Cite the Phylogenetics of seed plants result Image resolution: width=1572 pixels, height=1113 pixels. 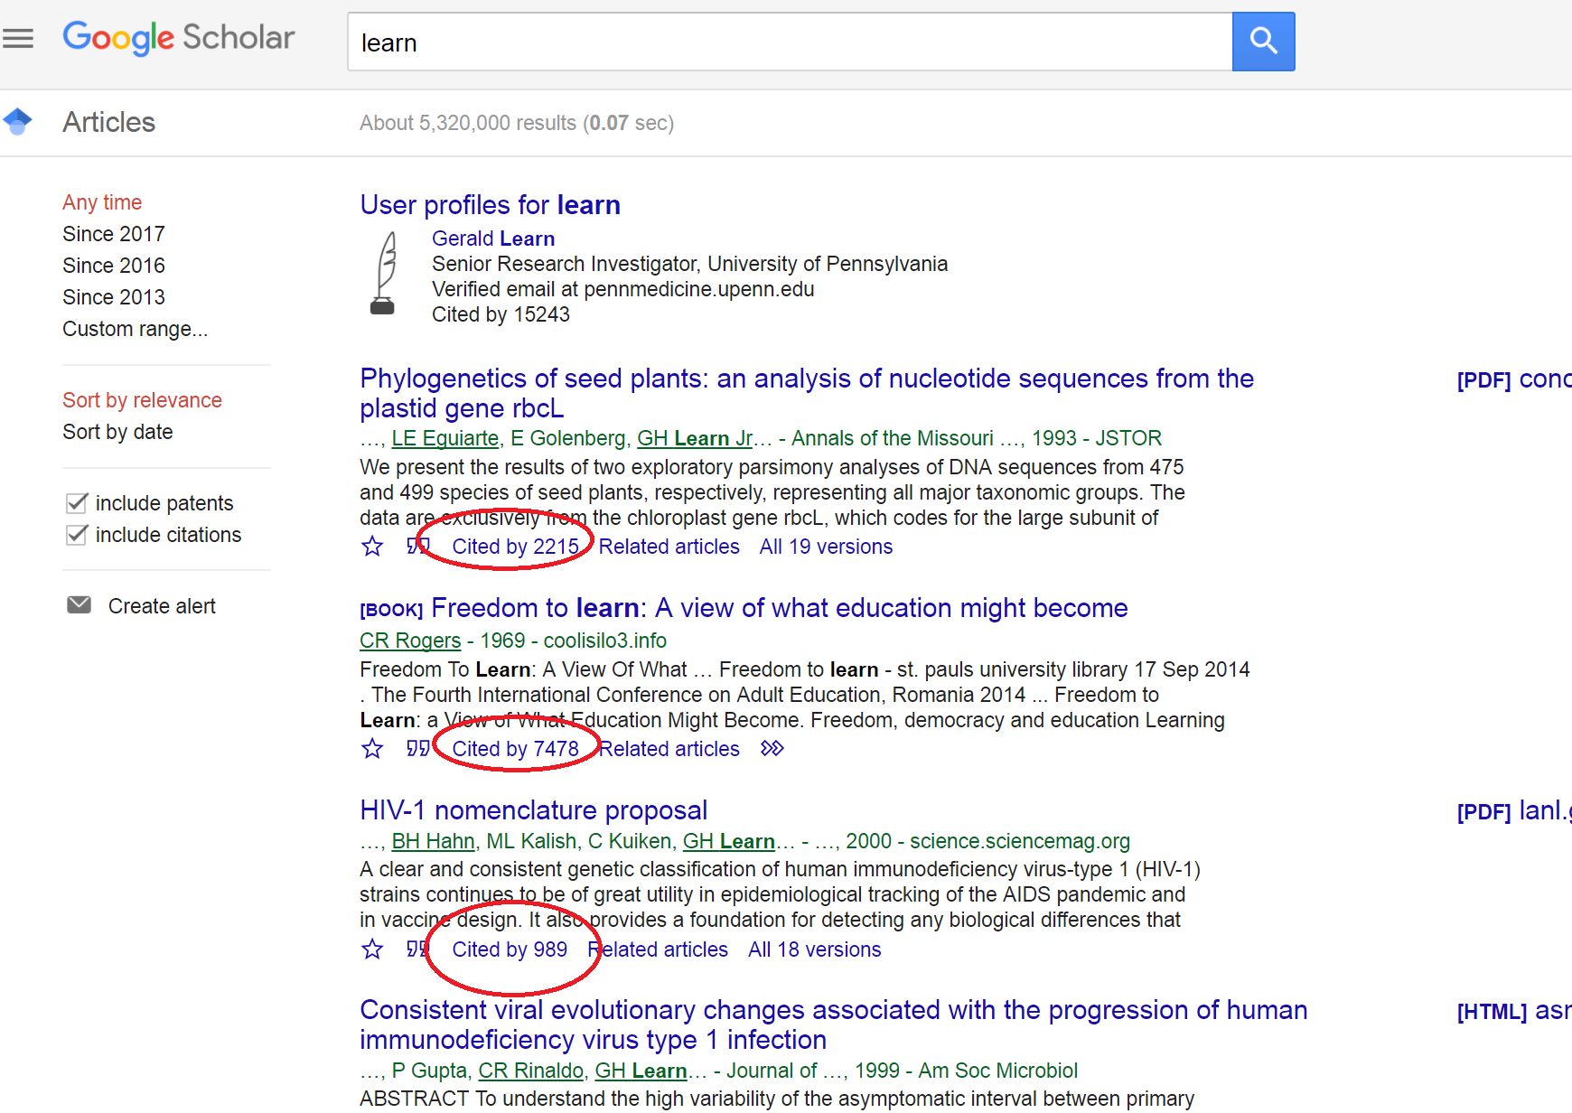416,546
